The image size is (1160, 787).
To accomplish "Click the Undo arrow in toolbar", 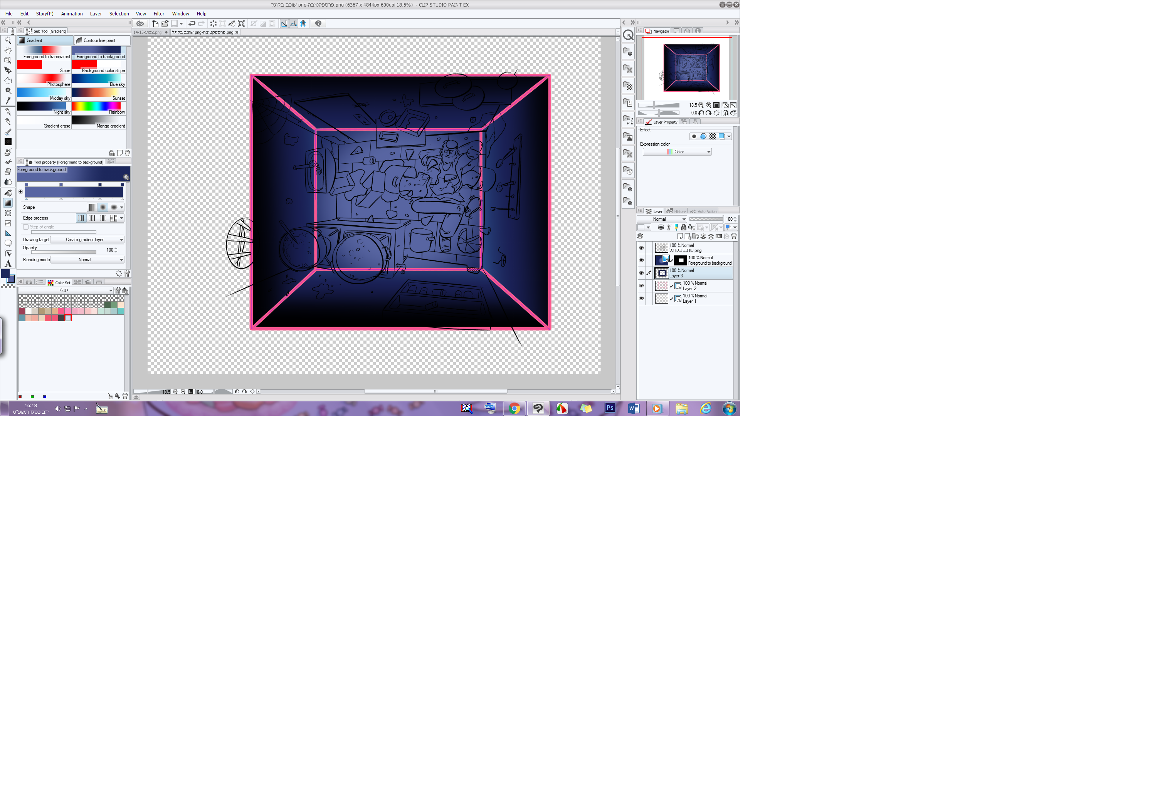I will 192,23.
